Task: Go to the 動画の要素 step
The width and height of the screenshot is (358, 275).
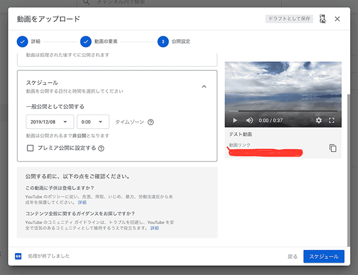Action: (x=99, y=41)
